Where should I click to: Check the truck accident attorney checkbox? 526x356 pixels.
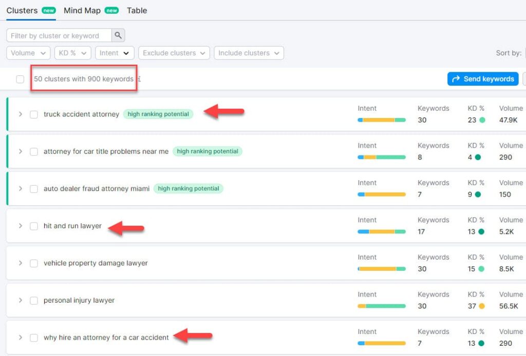[x=34, y=114]
